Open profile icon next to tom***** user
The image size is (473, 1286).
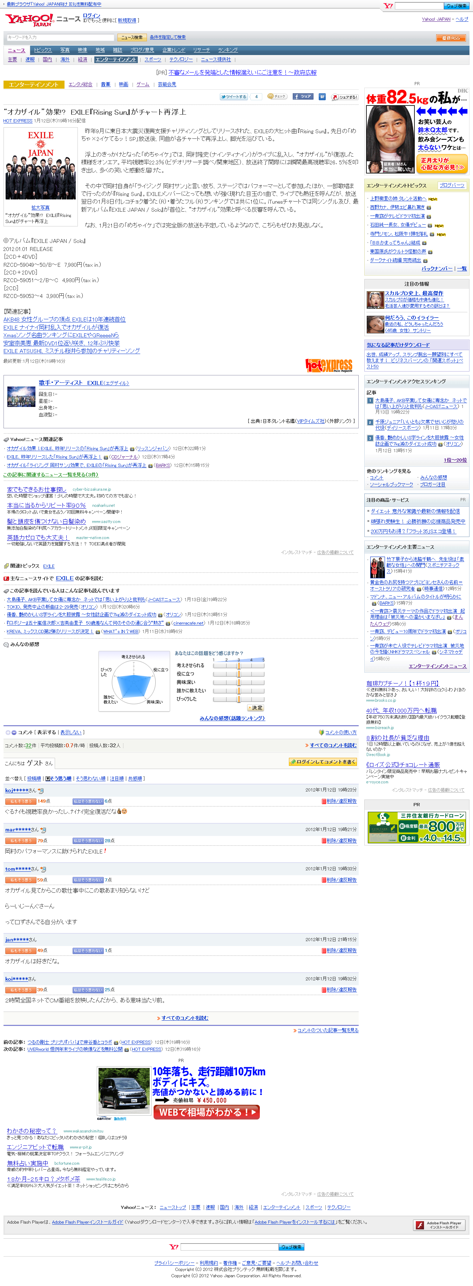tap(43, 869)
